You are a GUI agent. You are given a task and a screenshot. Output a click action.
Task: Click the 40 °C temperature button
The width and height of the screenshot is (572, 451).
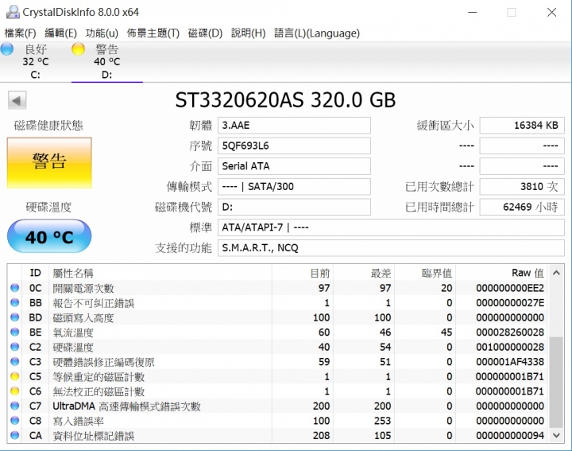click(x=49, y=236)
